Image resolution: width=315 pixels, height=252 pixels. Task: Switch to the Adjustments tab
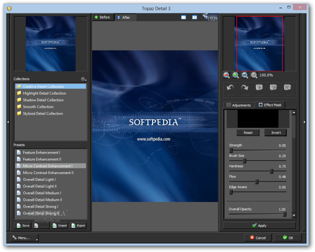tap(239, 105)
